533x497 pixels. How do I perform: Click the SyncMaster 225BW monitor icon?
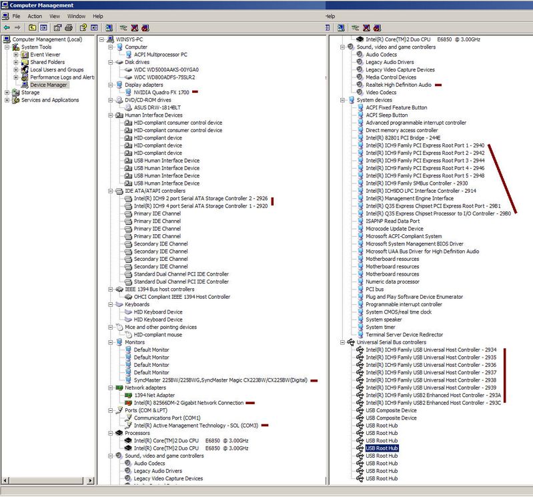coord(128,380)
